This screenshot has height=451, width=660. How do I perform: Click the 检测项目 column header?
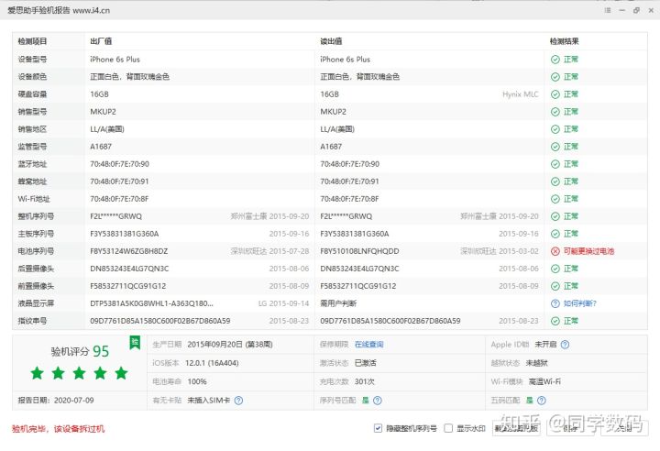click(x=32, y=41)
